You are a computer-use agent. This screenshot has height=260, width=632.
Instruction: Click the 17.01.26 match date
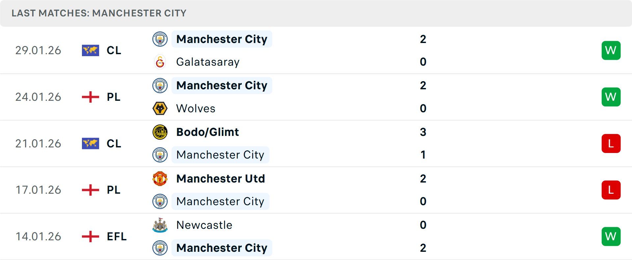tap(38, 190)
